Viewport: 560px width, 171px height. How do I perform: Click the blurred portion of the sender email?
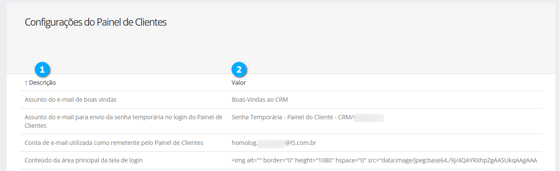[271, 143]
